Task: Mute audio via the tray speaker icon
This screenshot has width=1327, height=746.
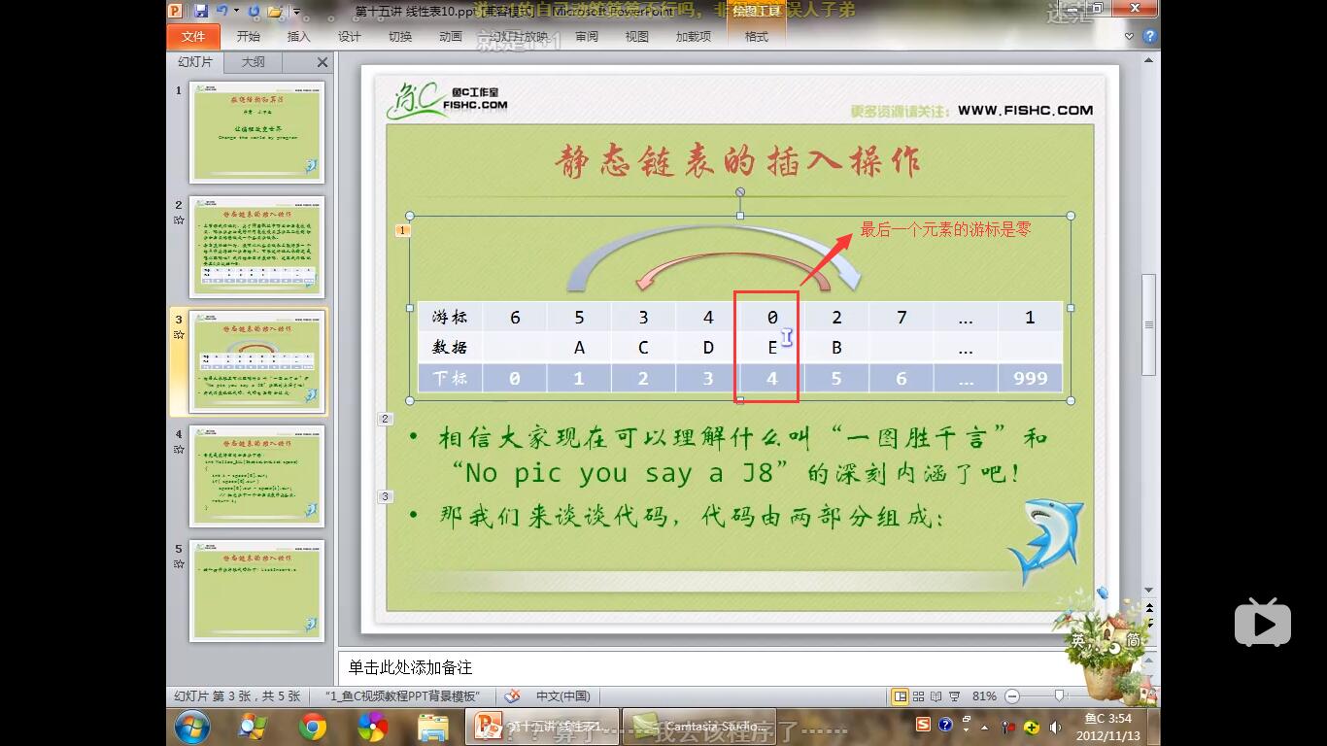Action: [1055, 727]
